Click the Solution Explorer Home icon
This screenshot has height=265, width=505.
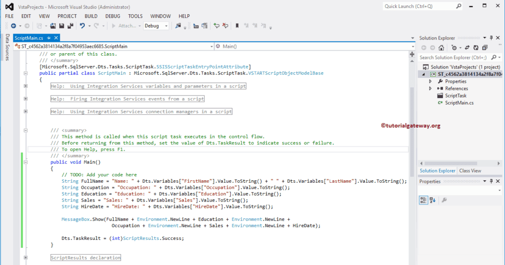(441, 48)
